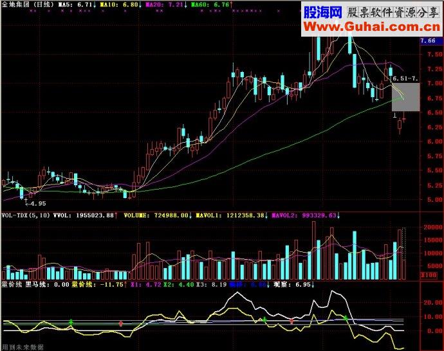This screenshot has width=444, height=351.
Task: Click the 7.50 price axis label
Action: (434, 54)
